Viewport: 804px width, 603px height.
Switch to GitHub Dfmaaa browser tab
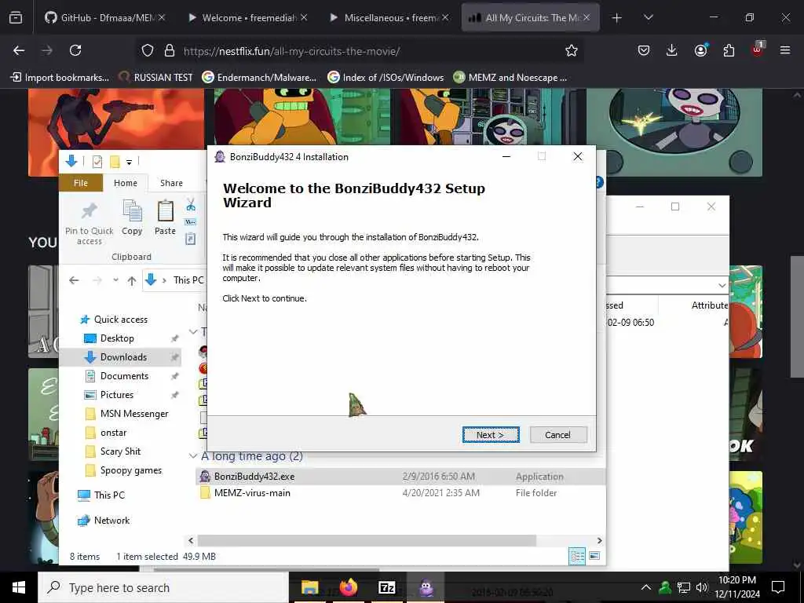click(x=104, y=17)
